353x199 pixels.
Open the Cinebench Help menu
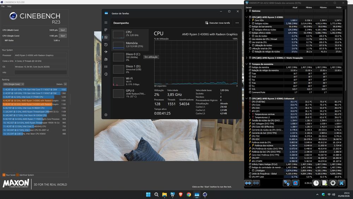pyautogui.click(x=9, y=6)
